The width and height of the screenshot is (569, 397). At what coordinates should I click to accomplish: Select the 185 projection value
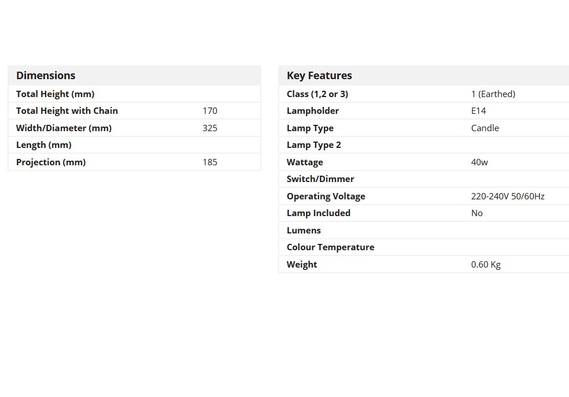pos(210,162)
